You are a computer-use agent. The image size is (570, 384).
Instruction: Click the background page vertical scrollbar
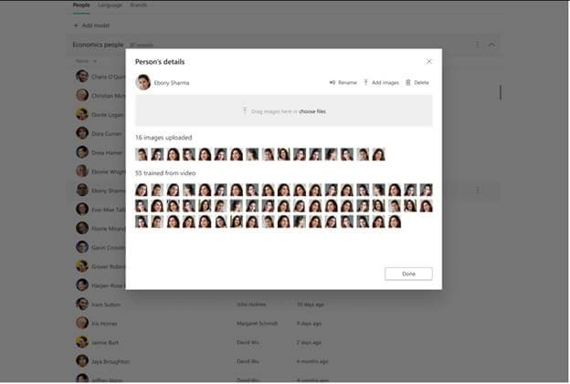pyautogui.click(x=501, y=92)
